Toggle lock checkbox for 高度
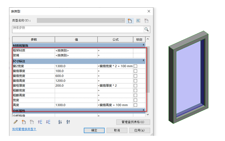Image resolution: width=225 pixels, height=141 pixels. 135,105
